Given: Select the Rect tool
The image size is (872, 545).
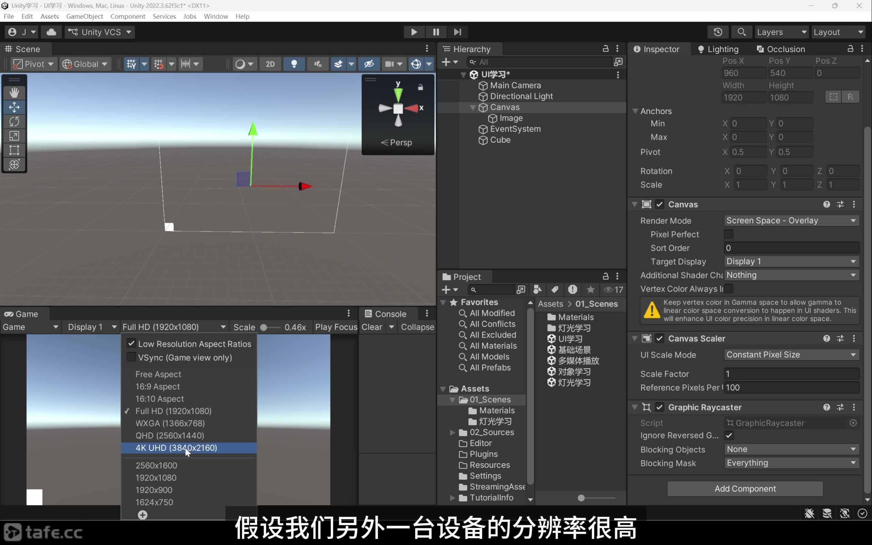Looking at the screenshot, I should (14, 150).
